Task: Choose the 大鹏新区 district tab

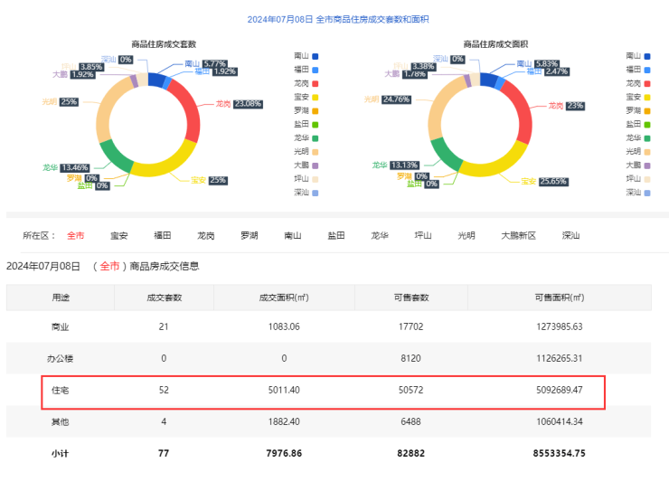Action: (519, 235)
